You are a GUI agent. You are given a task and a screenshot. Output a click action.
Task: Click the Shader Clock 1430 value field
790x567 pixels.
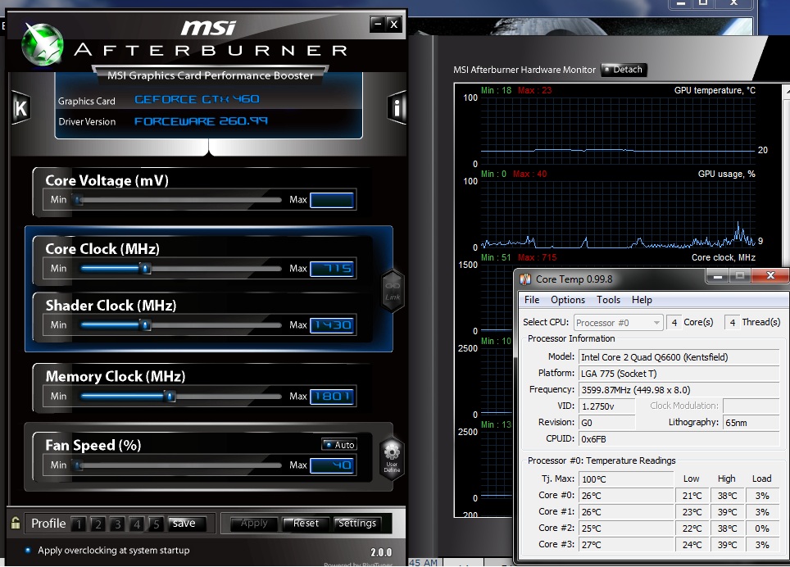(332, 325)
